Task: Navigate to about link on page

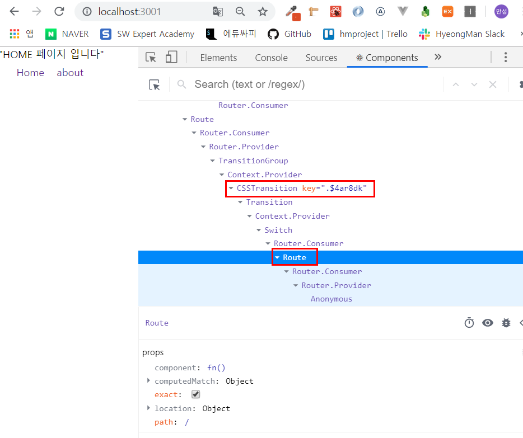Action: tap(70, 73)
